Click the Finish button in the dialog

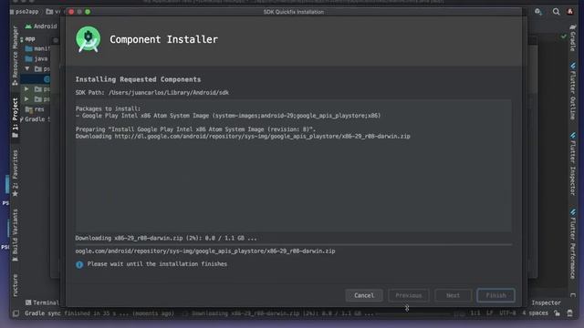(x=495, y=295)
